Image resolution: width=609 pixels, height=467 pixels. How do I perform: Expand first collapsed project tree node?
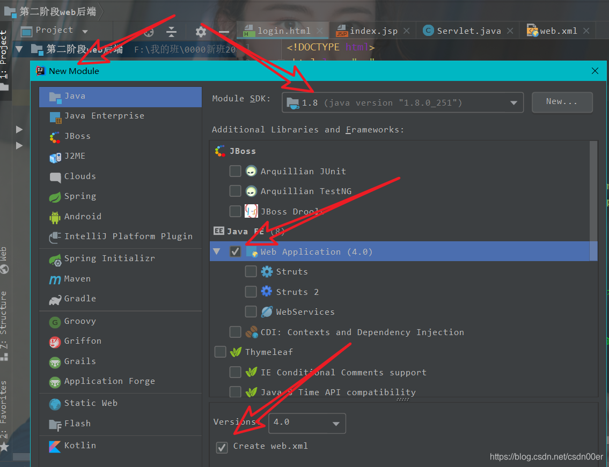click(x=19, y=129)
